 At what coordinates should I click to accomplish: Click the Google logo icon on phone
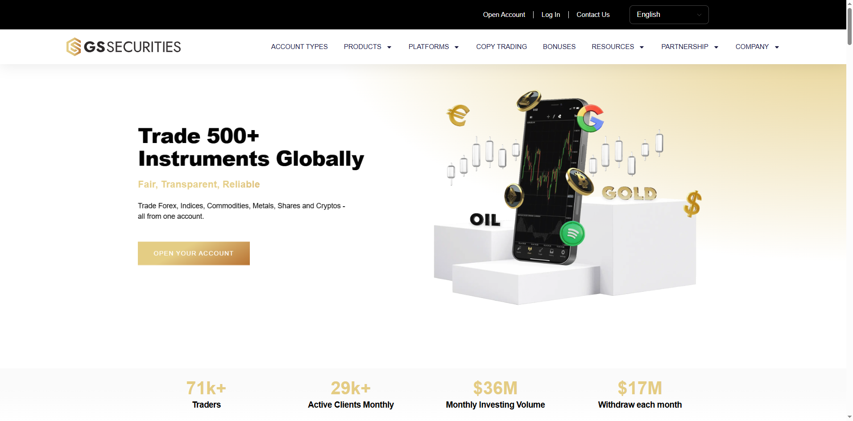pos(591,119)
